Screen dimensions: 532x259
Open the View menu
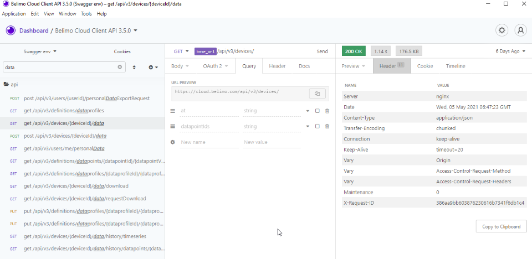[x=49, y=14]
